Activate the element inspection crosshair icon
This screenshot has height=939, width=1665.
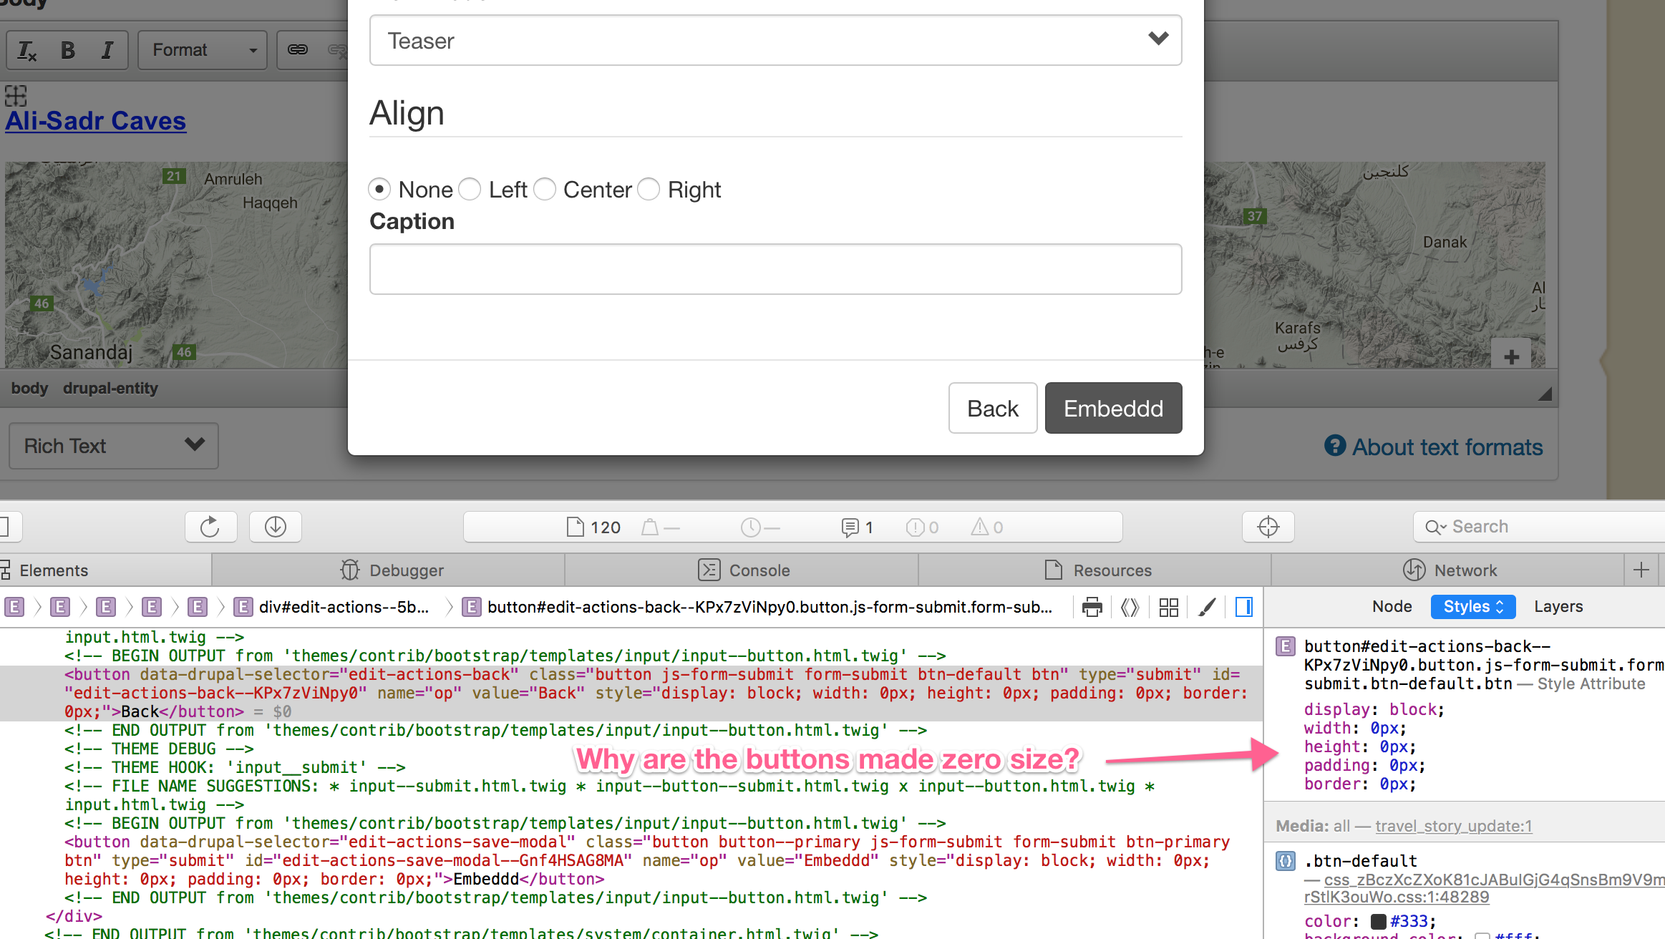point(1268,527)
